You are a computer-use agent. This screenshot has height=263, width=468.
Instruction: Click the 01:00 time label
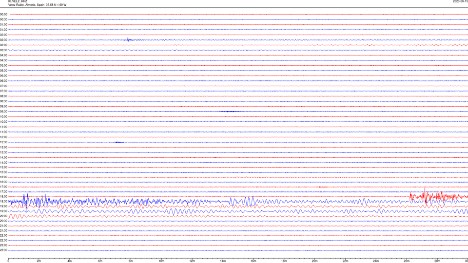coord(3,25)
